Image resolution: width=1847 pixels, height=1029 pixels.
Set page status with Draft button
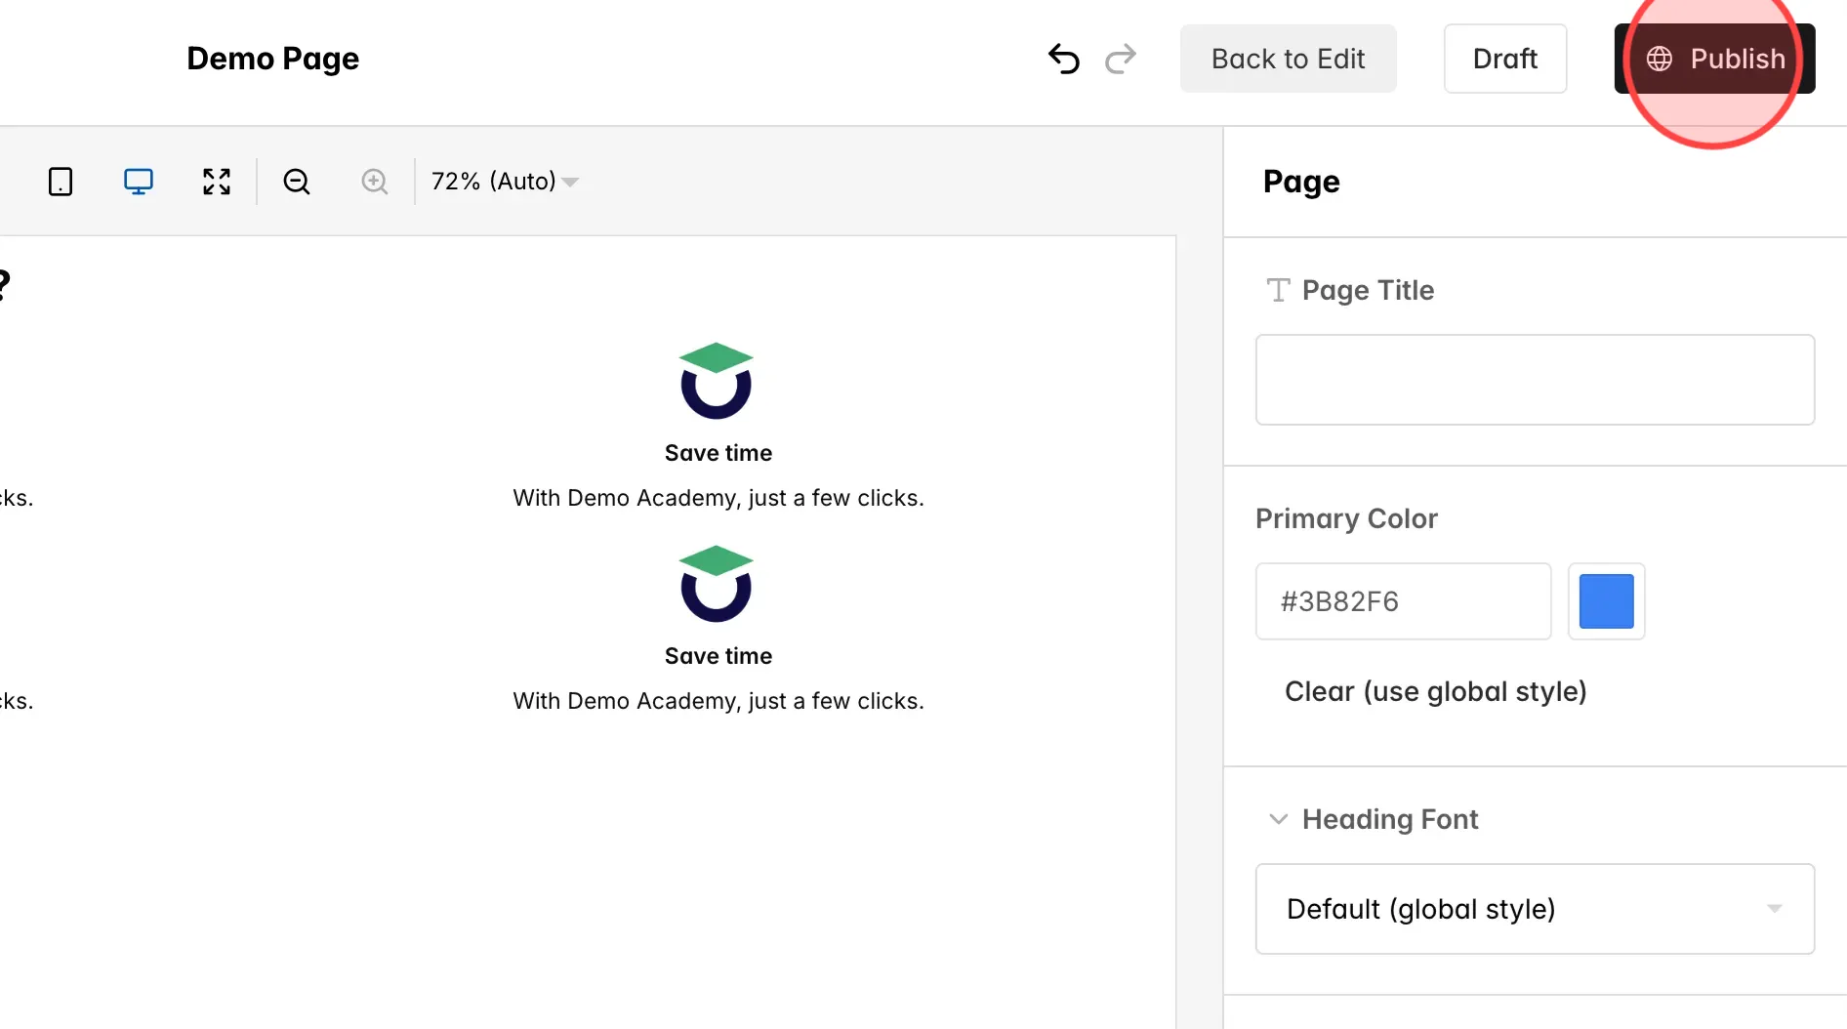click(x=1505, y=59)
